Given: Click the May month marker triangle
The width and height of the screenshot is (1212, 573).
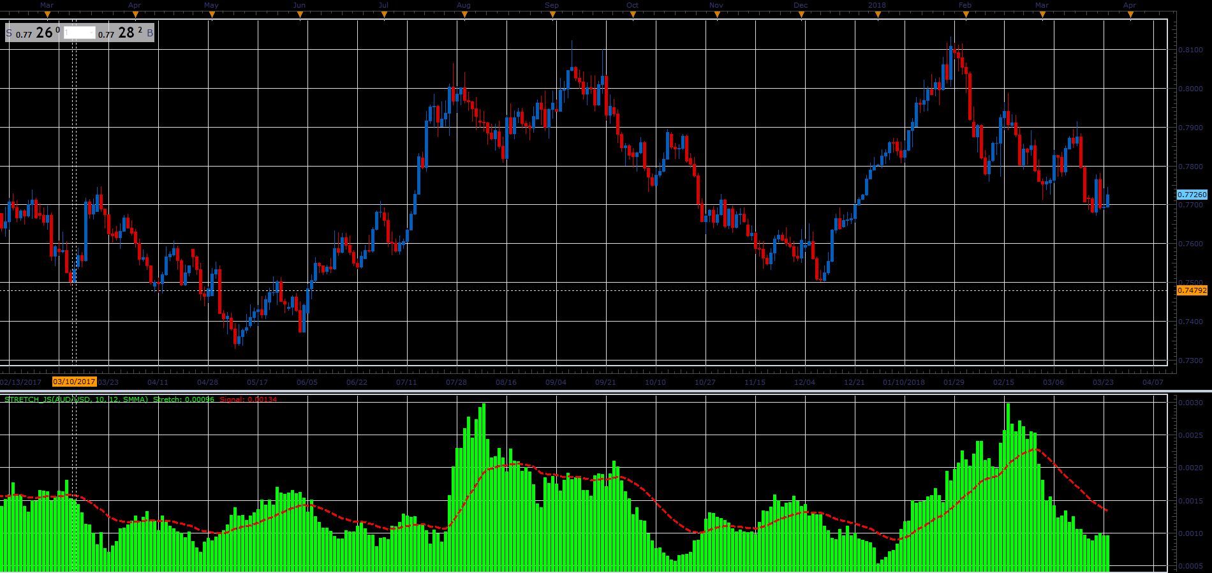Looking at the screenshot, I should click(212, 15).
